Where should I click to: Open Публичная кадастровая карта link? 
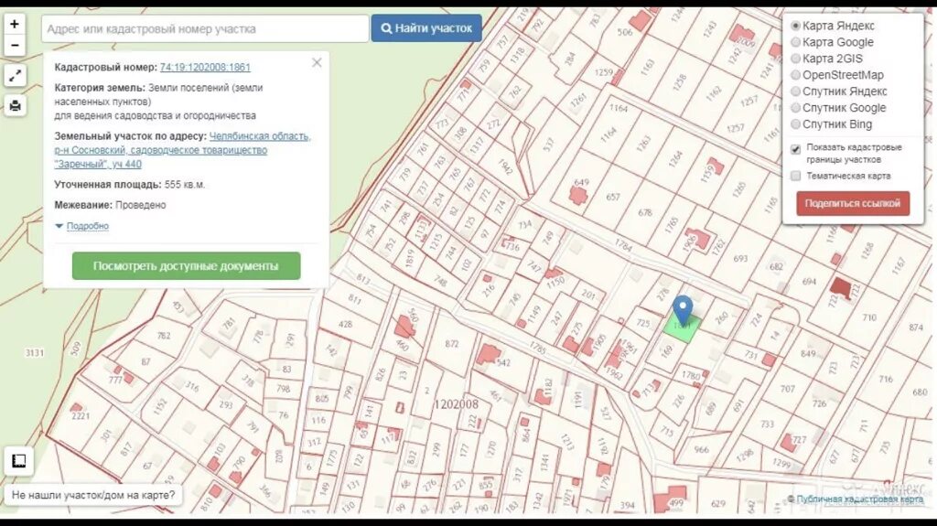859,499
